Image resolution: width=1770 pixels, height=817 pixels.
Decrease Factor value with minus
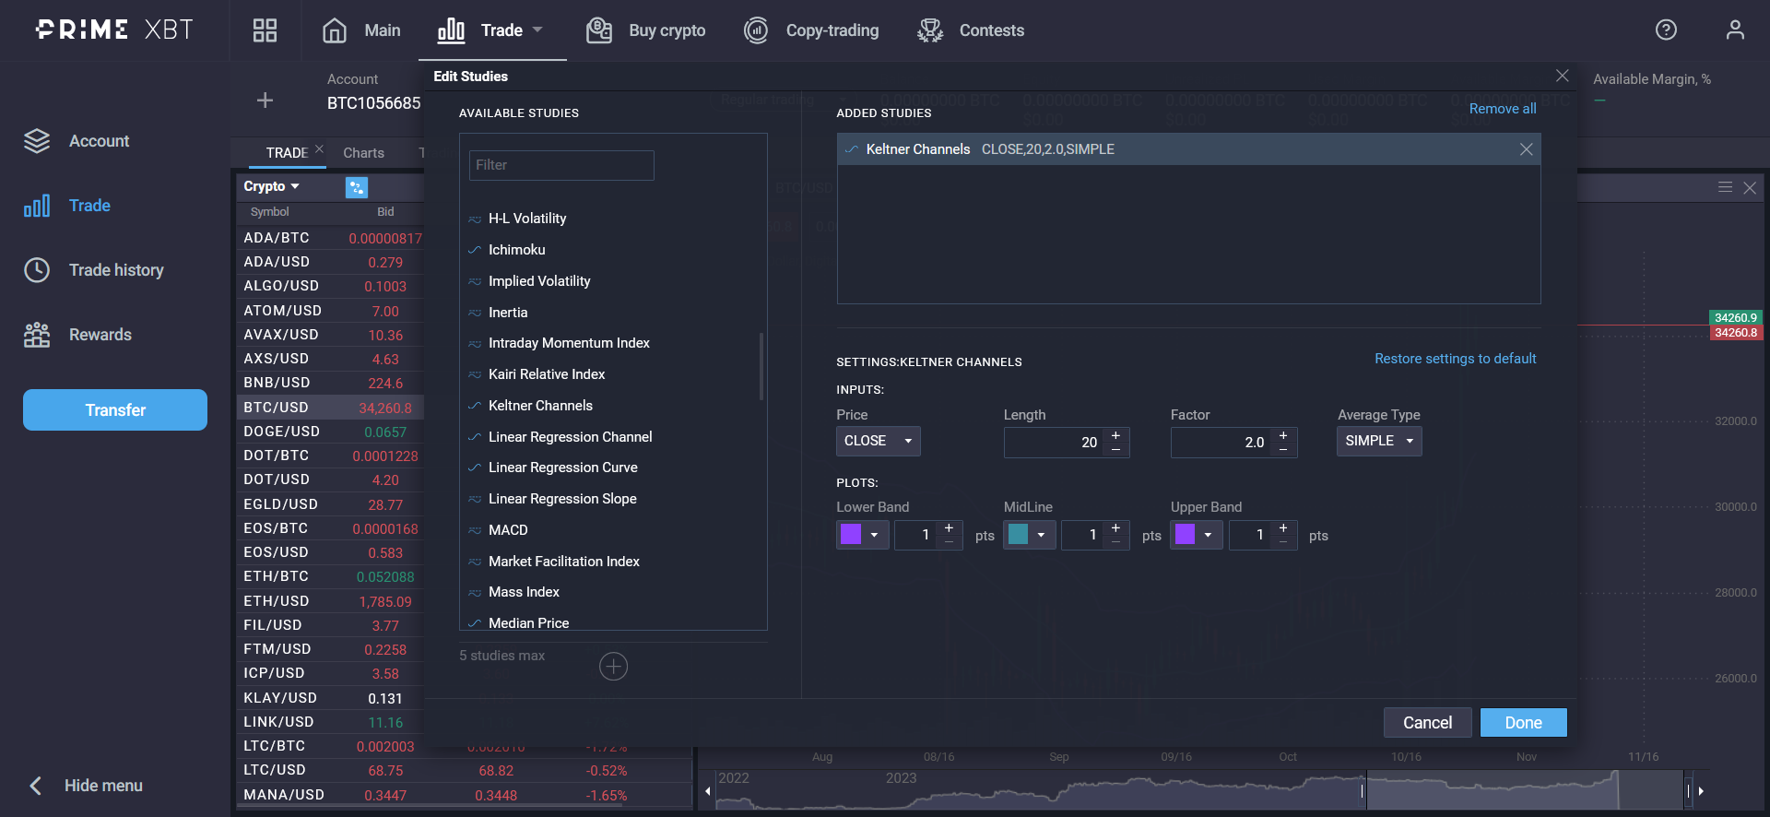point(1283,449)
